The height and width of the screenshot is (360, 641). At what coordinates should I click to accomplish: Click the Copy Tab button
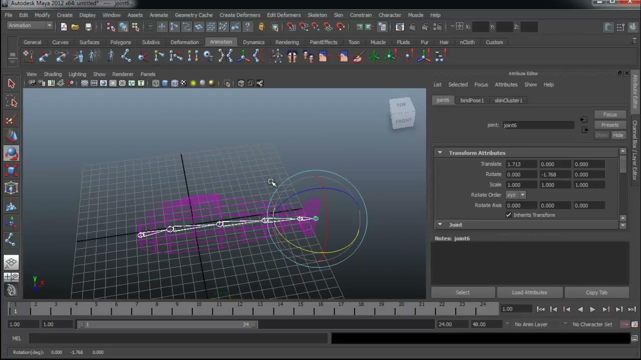tap(596, 292)
